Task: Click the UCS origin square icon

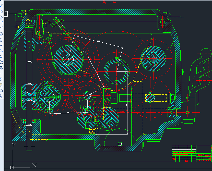Action: 12,167
